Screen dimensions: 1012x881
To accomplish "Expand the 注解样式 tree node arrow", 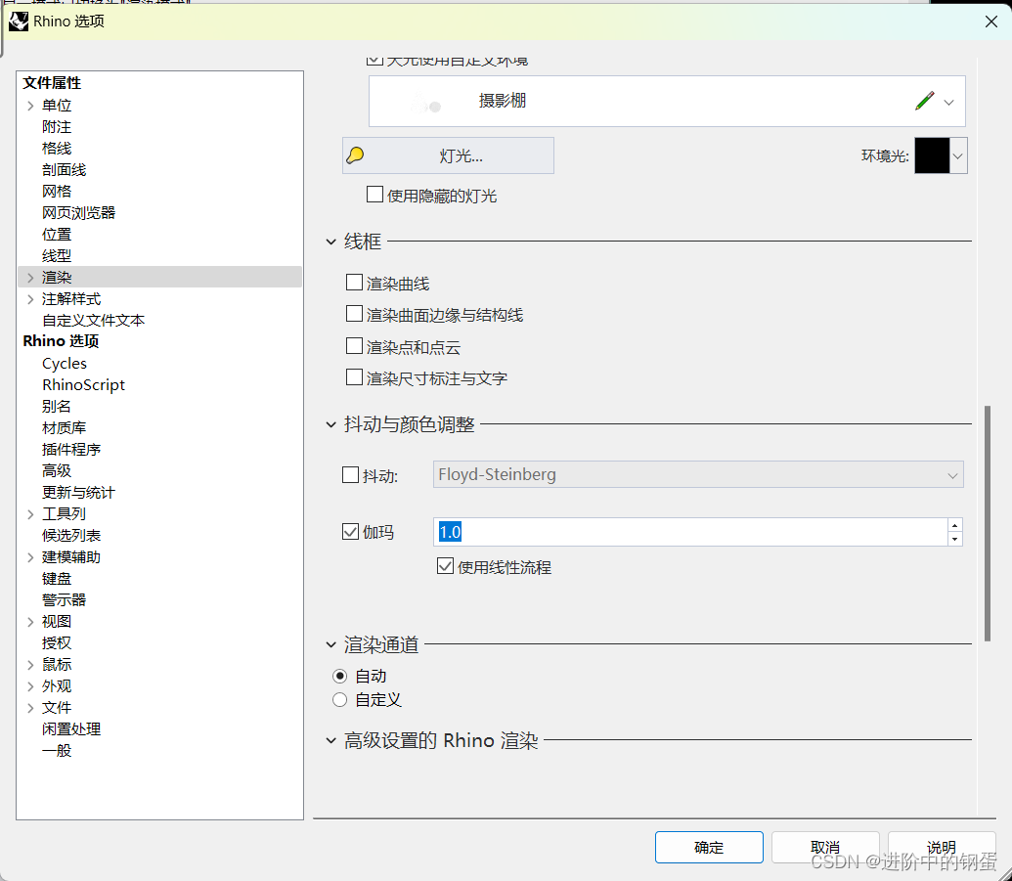I will (x=30, y=299).
